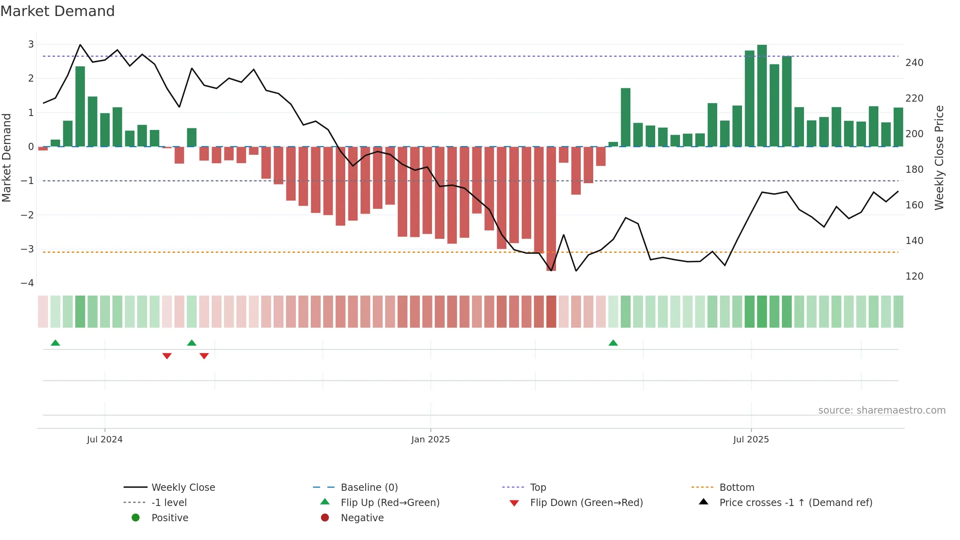Click the Jan 2025 axis label
This screenshot has width=960, height=540.
tap(431, 440)
